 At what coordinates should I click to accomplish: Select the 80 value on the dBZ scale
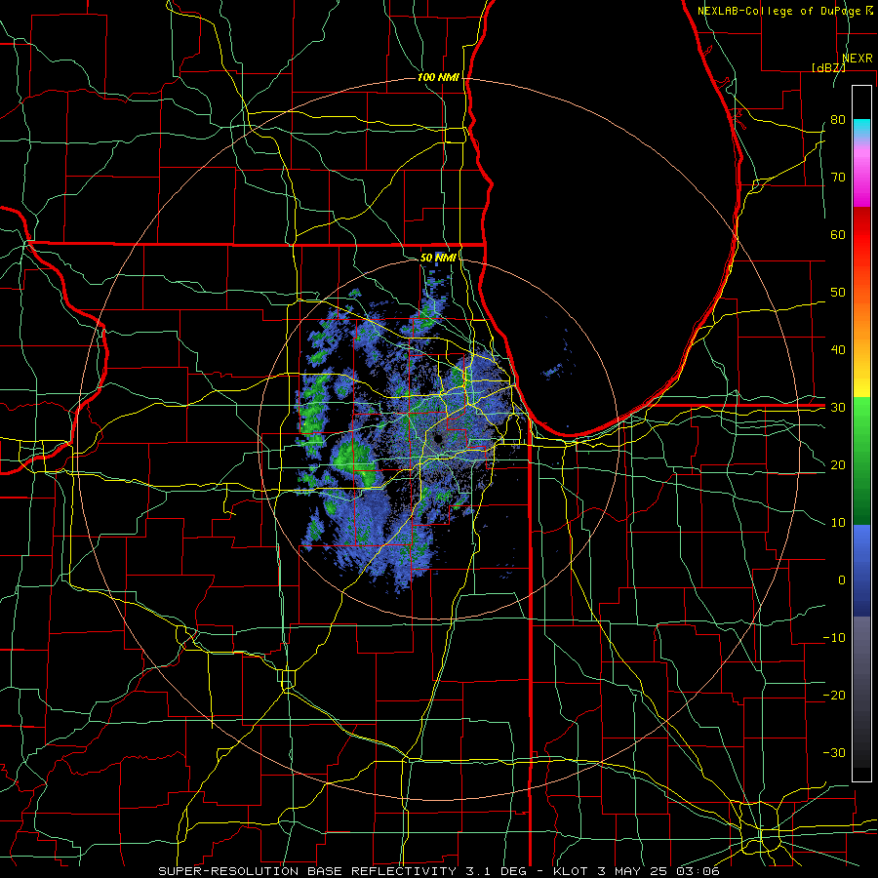[x=838, y=120]
